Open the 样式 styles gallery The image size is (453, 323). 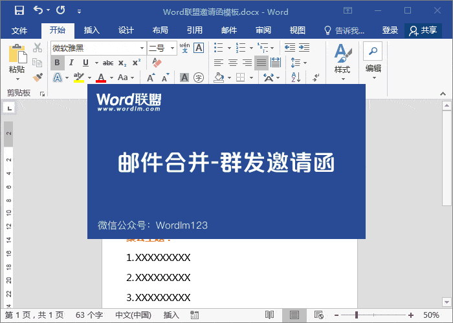click(x=342, y=62)
